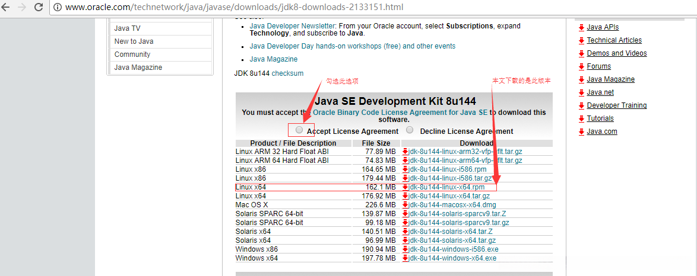Open Forums link in right sidebar
Viewport: 697px width, 276px height.
pos(599,66)
